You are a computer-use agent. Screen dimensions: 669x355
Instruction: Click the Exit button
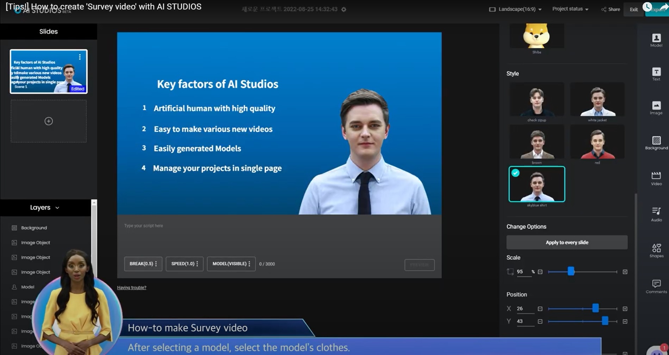[x=634, y=9]
